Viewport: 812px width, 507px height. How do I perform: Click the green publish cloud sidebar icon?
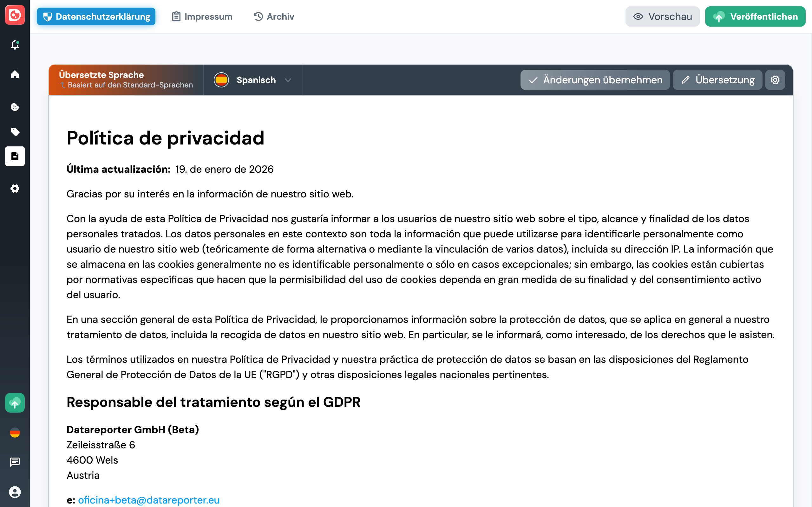[x=15, y=403]
